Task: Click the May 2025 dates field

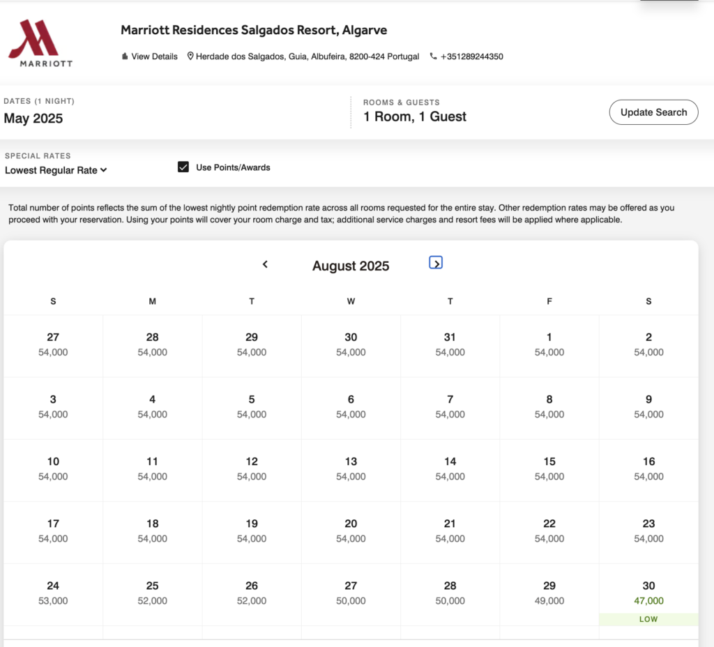Action: (x=33, y=119)
